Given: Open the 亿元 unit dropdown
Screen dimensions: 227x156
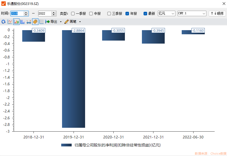Looking at the screenshot, I should point(166,13).
